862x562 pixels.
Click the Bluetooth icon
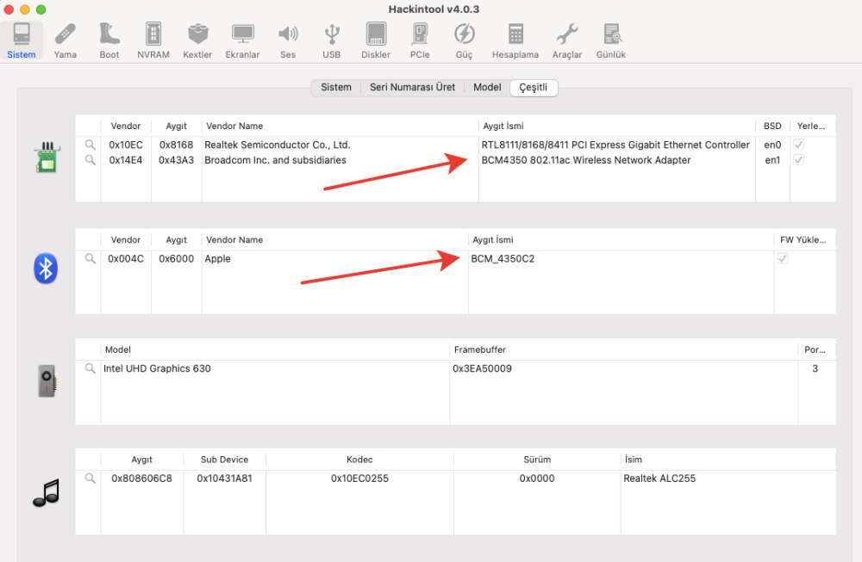[x=46, y=269]
